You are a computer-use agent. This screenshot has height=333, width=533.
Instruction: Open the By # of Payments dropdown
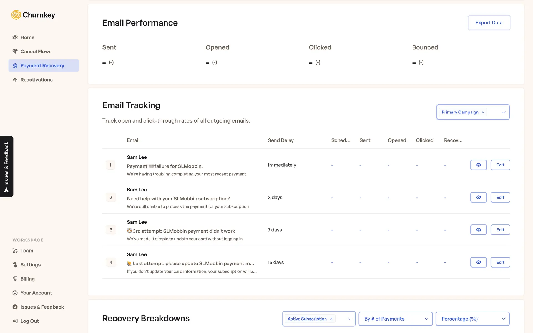(x=395, y=319)
